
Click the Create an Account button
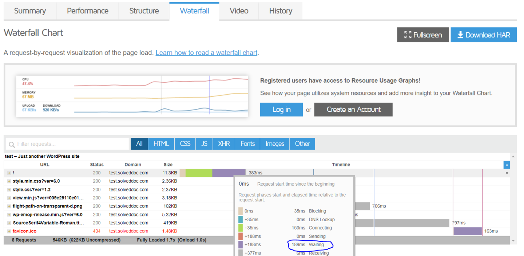coord(353,110)
